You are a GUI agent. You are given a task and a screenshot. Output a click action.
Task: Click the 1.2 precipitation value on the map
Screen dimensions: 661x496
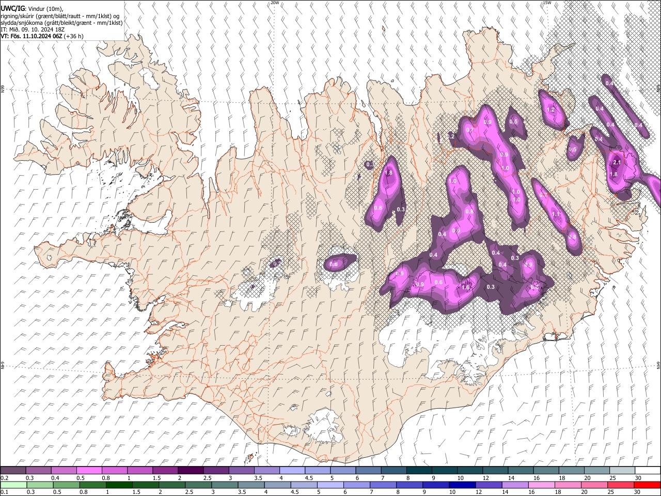pyautogui.click(x=550, y=110)
